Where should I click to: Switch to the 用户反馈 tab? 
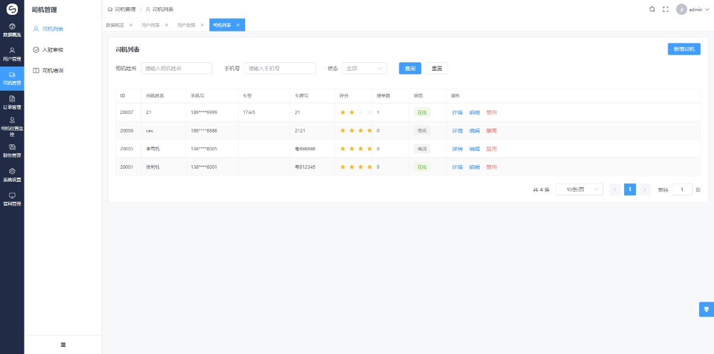[x=186, y=25]
